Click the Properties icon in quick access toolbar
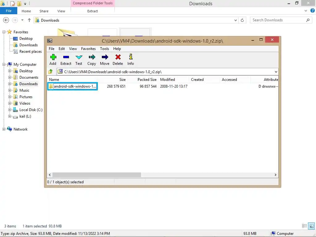 pyautogui.click(x=12, y=3)
